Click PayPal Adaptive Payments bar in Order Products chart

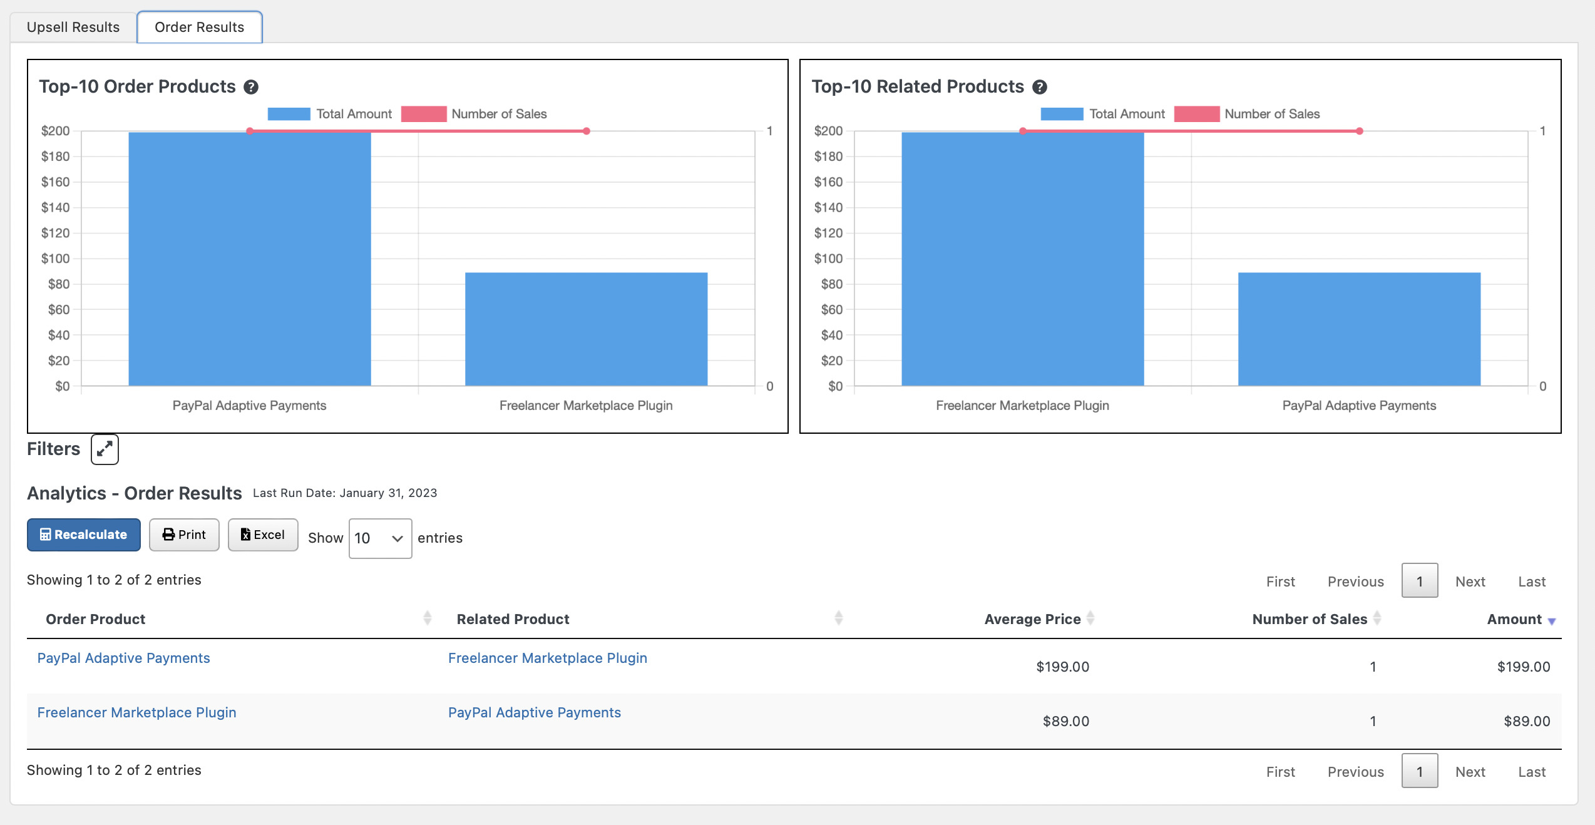point(250,259)
